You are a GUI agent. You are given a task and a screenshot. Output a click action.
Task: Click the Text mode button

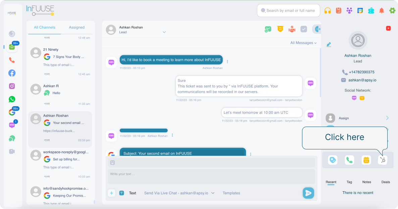tap(133, 193)
